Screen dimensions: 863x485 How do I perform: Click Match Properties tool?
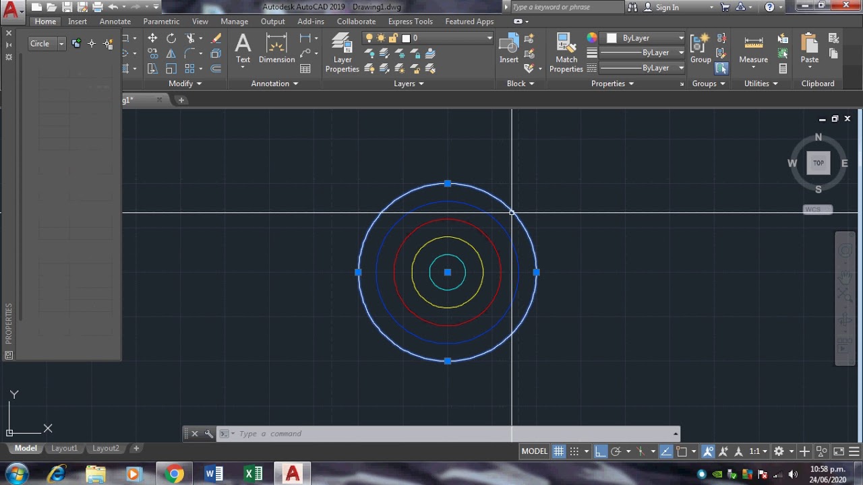(566, 53)
